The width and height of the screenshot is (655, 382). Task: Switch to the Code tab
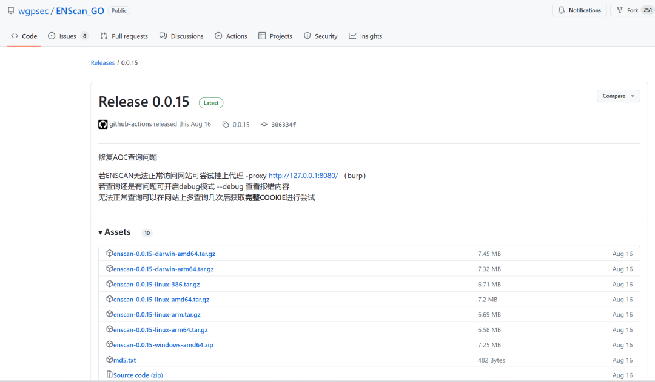(x=24, y=36)
